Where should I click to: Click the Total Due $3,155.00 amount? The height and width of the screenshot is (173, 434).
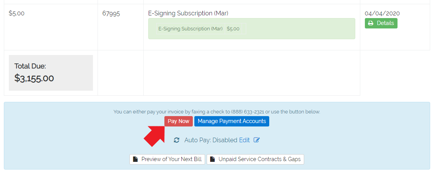click(34, 78)
